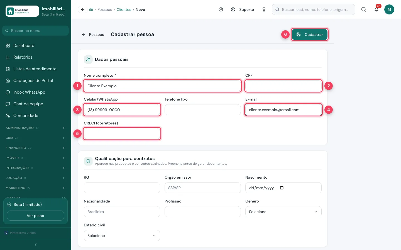The width and height of the screenshot is (401, 250).
Task: Expand the Integrações section
Action: click(36, 168)
